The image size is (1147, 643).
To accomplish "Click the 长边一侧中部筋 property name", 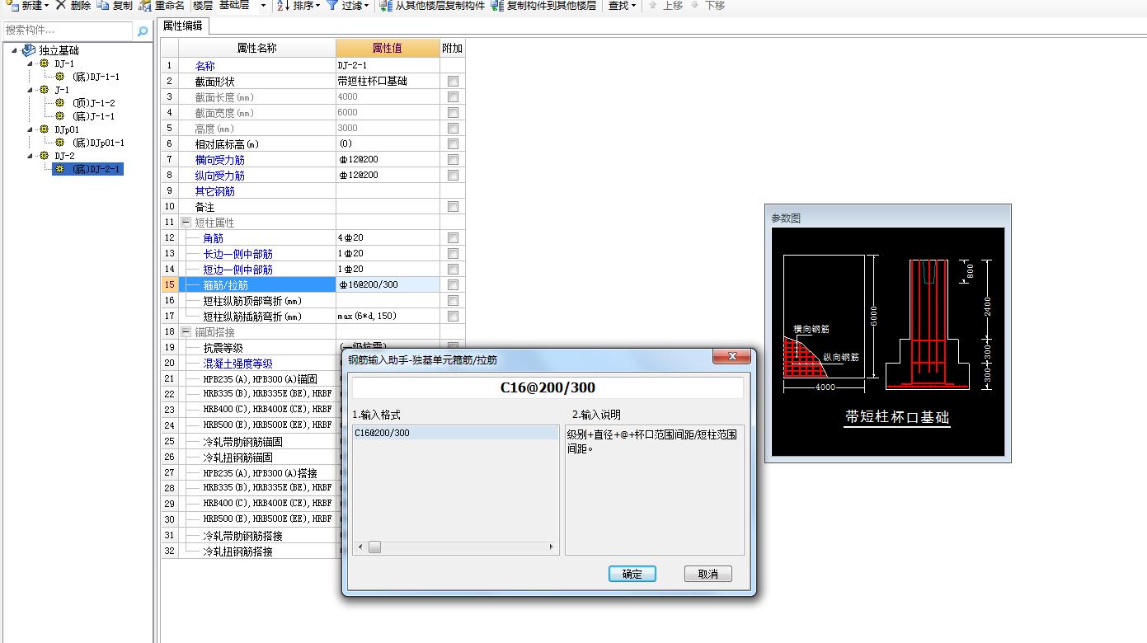I will pyautogui.click(x=237, y=254).
